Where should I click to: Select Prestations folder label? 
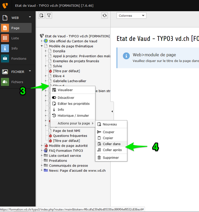click(58, 160)
